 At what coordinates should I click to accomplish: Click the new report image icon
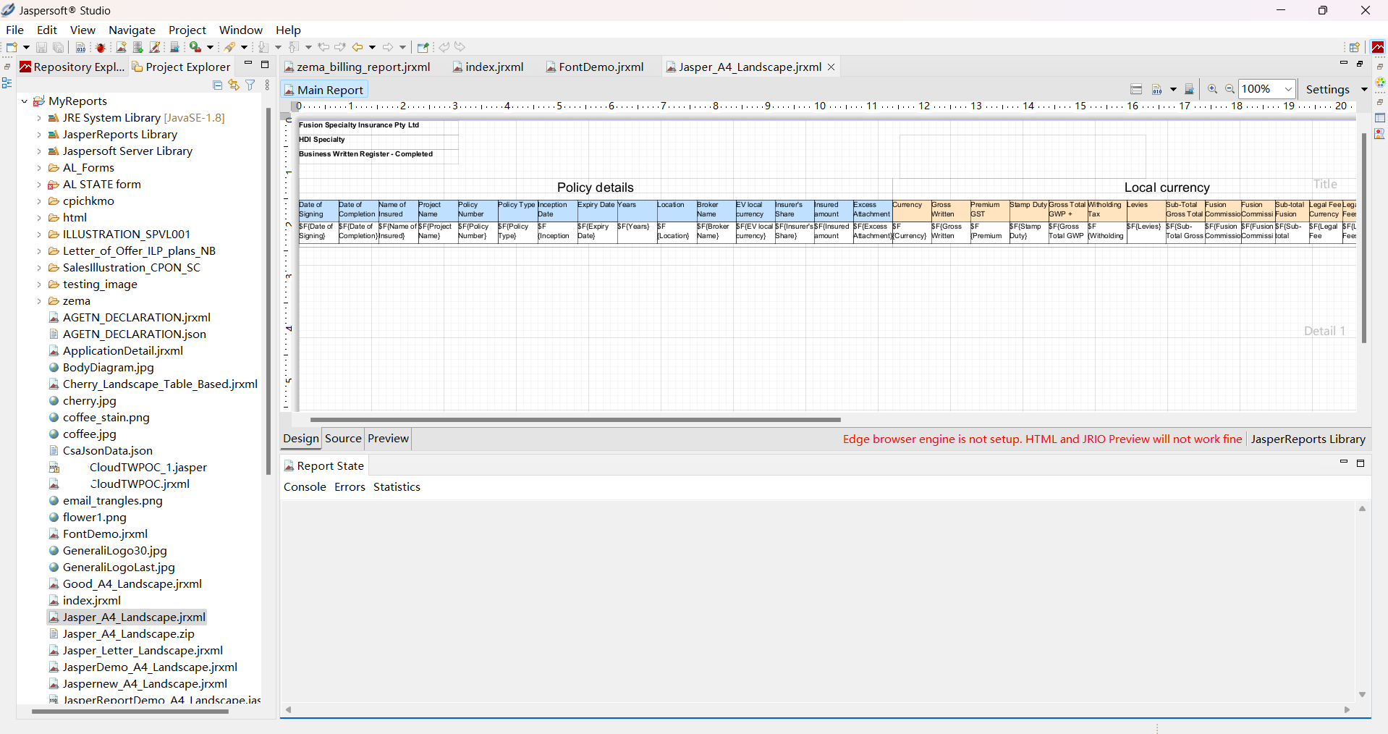122,47
